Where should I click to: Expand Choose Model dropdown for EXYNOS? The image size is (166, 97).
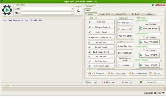(x=161, y=21)
